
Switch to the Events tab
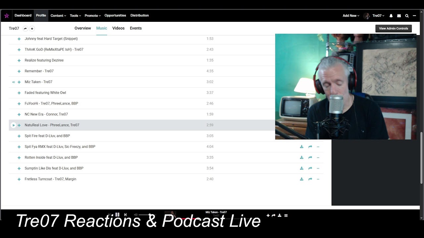click(x=136, y=28)
